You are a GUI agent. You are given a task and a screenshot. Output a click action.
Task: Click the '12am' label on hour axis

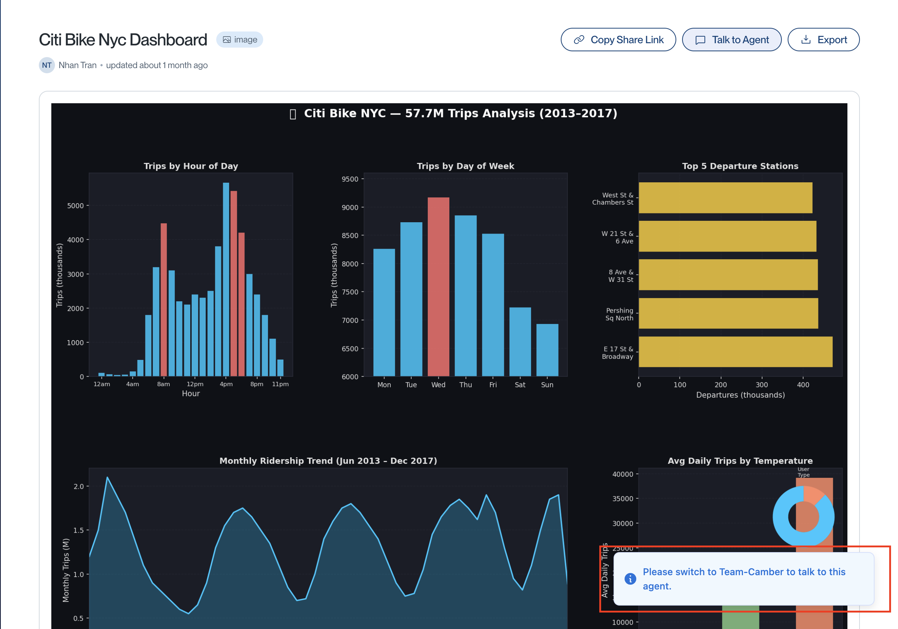coord(102,384)
